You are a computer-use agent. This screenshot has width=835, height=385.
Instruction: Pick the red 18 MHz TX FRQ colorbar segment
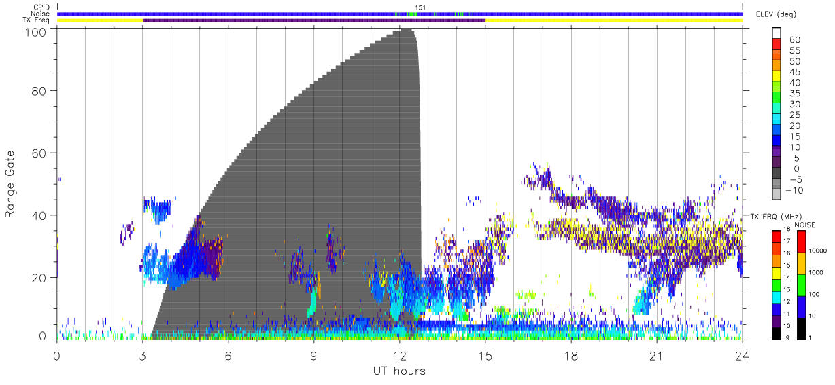coord(777,236)
